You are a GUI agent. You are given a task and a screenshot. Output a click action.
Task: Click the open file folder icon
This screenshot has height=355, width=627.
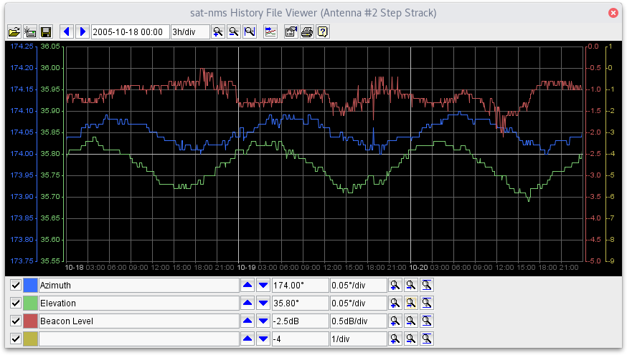(x=14, y=31)
